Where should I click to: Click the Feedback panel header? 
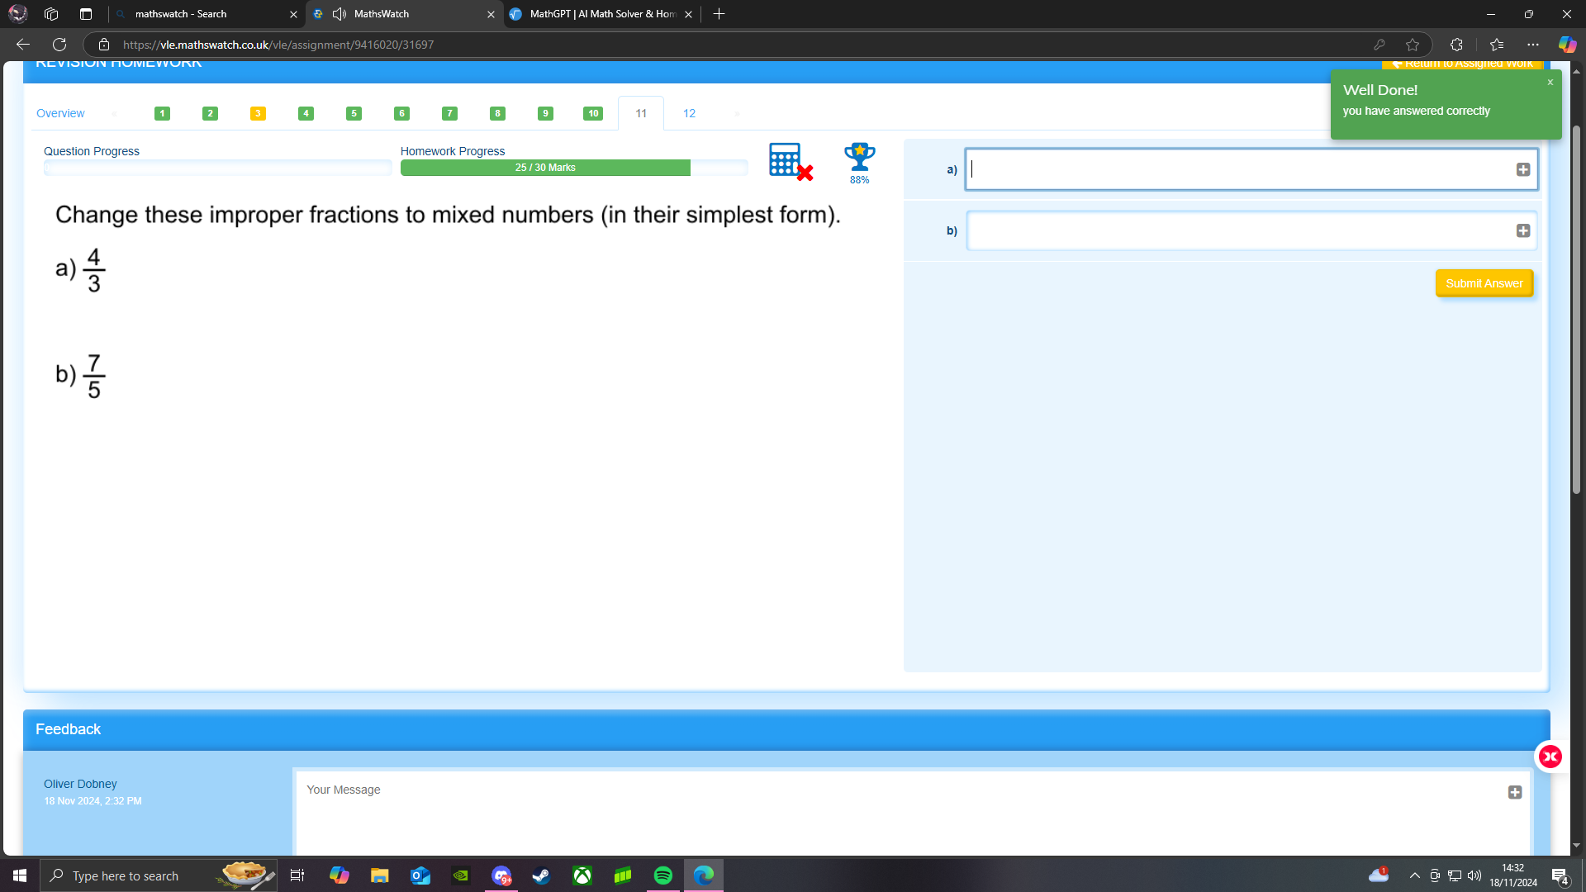coord(786,730)
